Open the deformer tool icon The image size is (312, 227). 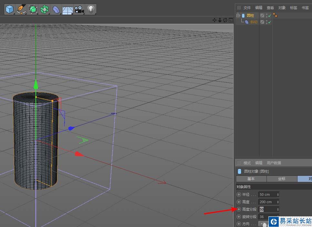56,9
